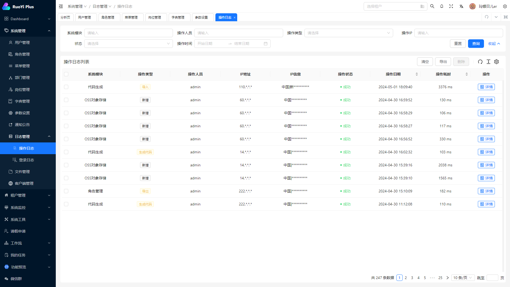This screenshot has width=510, height=287.
Task: Sort by operation date column arrows
Action: [x=417, y=74]
